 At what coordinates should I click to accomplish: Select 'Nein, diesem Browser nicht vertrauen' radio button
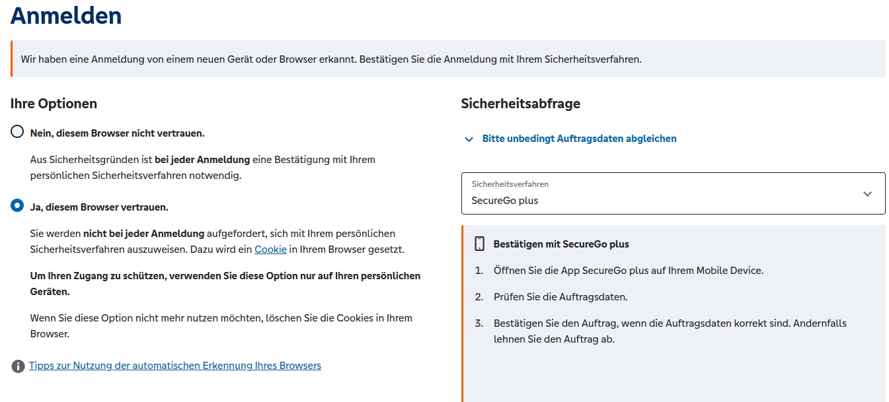coord(17,131)
